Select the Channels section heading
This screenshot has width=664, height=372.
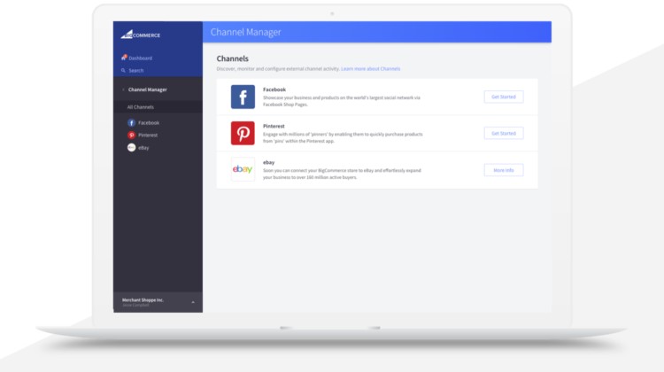tap(233, 58)
